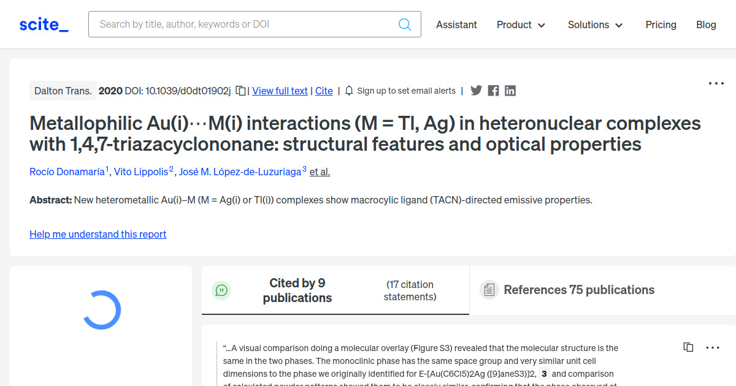This screenshot has width=736, height=386.
Task: Click the scite logo in the header
Action: (43, 24)
